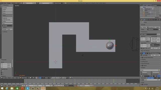Screen dimensions: 161x90
Task: Select anti-aliasing samples 8
Action: [x=144, y=53]
